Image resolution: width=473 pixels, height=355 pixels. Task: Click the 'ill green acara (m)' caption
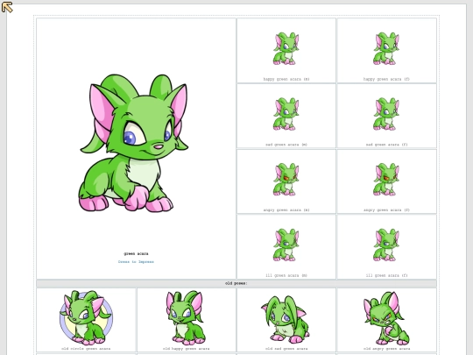click(286, 275)
